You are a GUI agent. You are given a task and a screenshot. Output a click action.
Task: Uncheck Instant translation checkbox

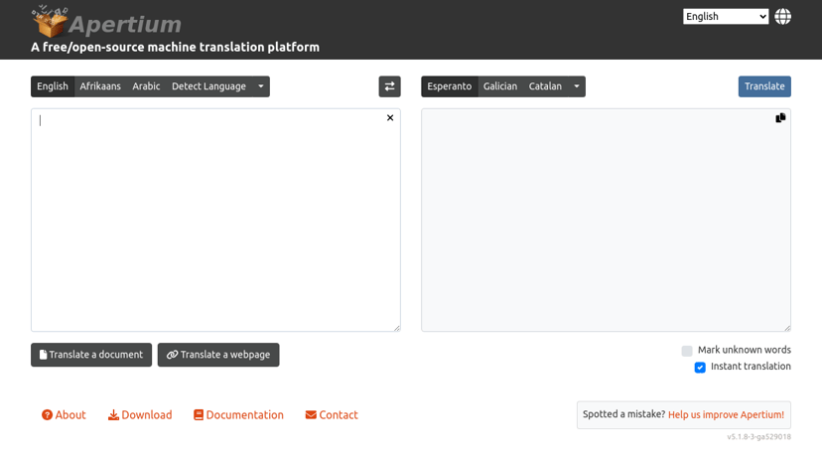(700, 367)
